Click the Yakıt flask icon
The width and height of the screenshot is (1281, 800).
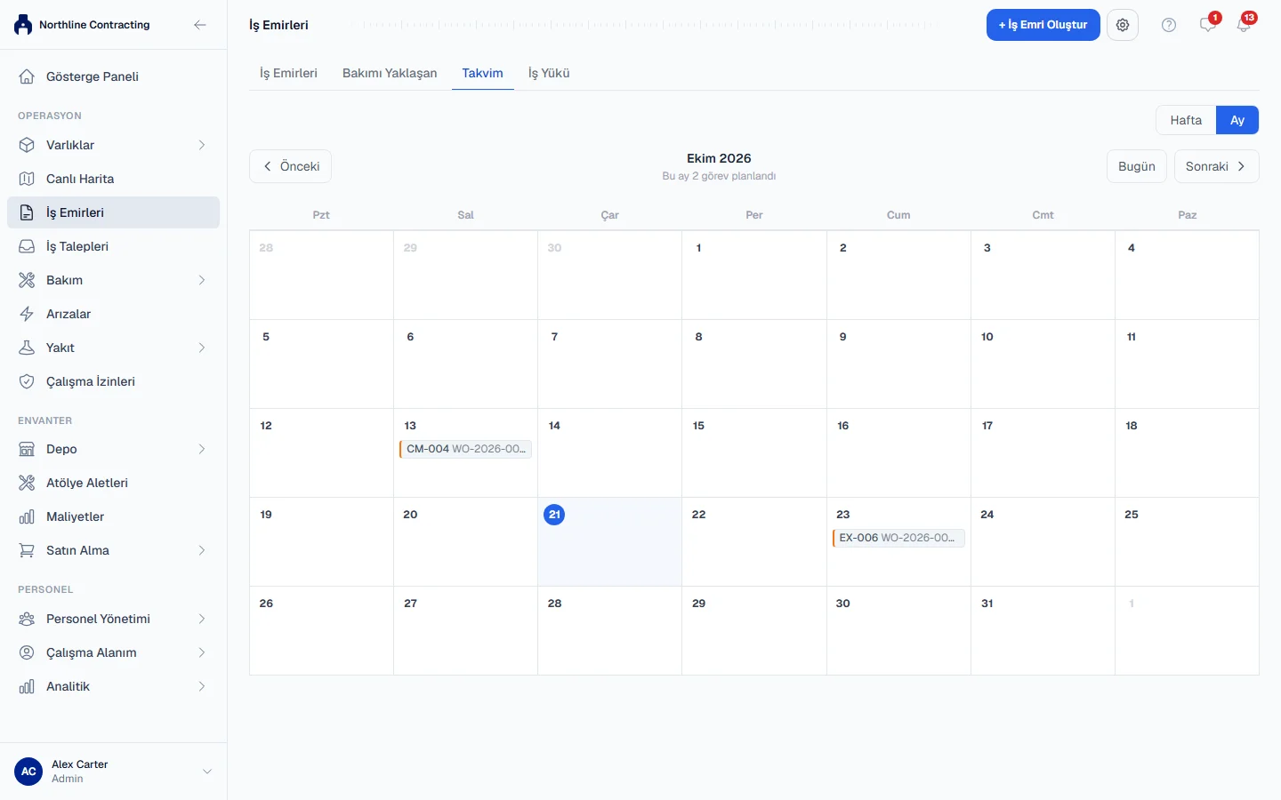(27, 348)
